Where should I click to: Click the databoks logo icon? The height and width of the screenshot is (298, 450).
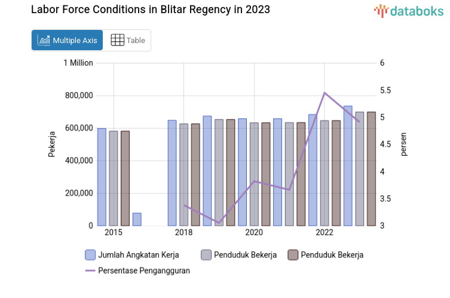coord(381,10)
